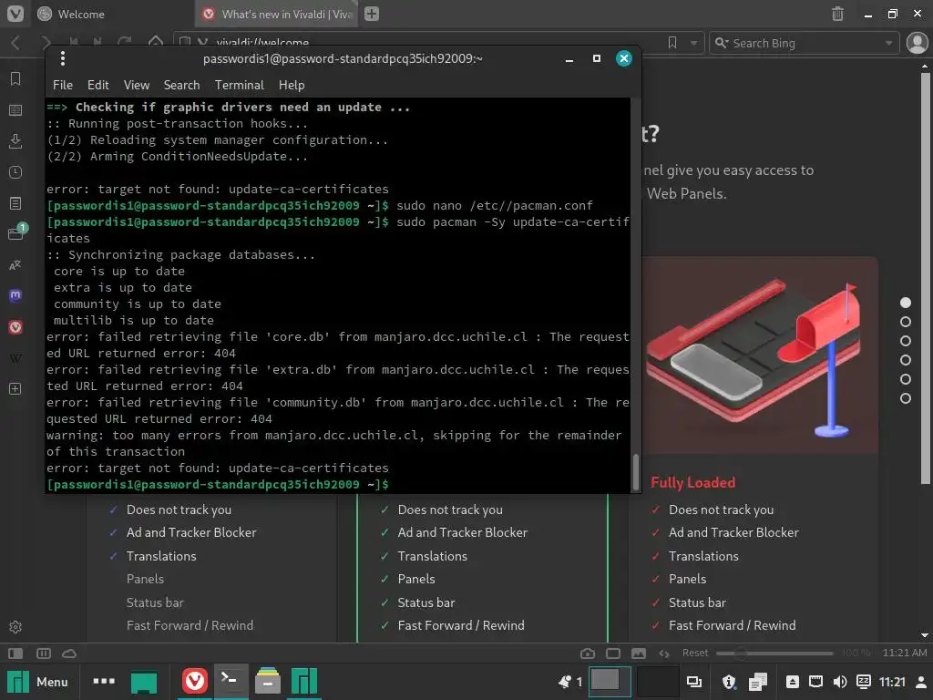Click the Fully Loaded heading
Image resolution: width=933 pixels, height=700 pixels.
[693, 482]
